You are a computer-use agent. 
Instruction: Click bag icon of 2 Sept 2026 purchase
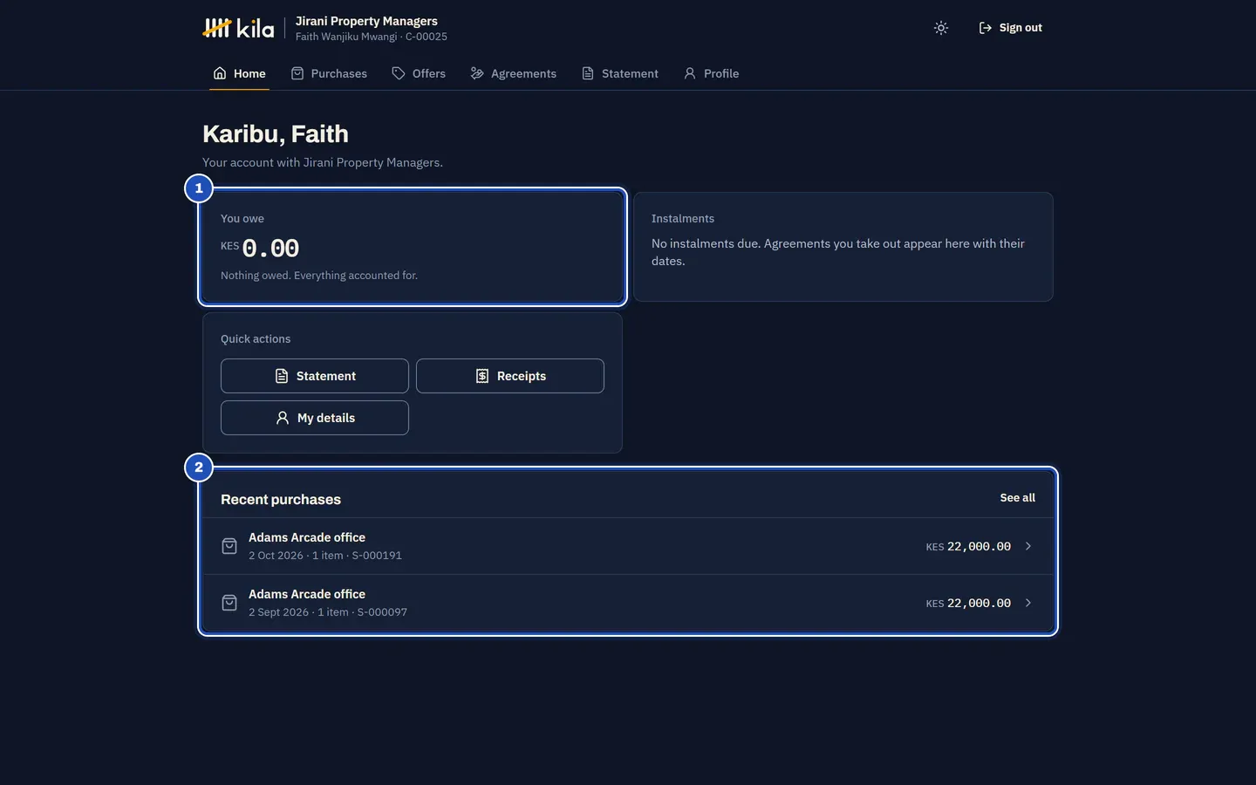(229, 603)
